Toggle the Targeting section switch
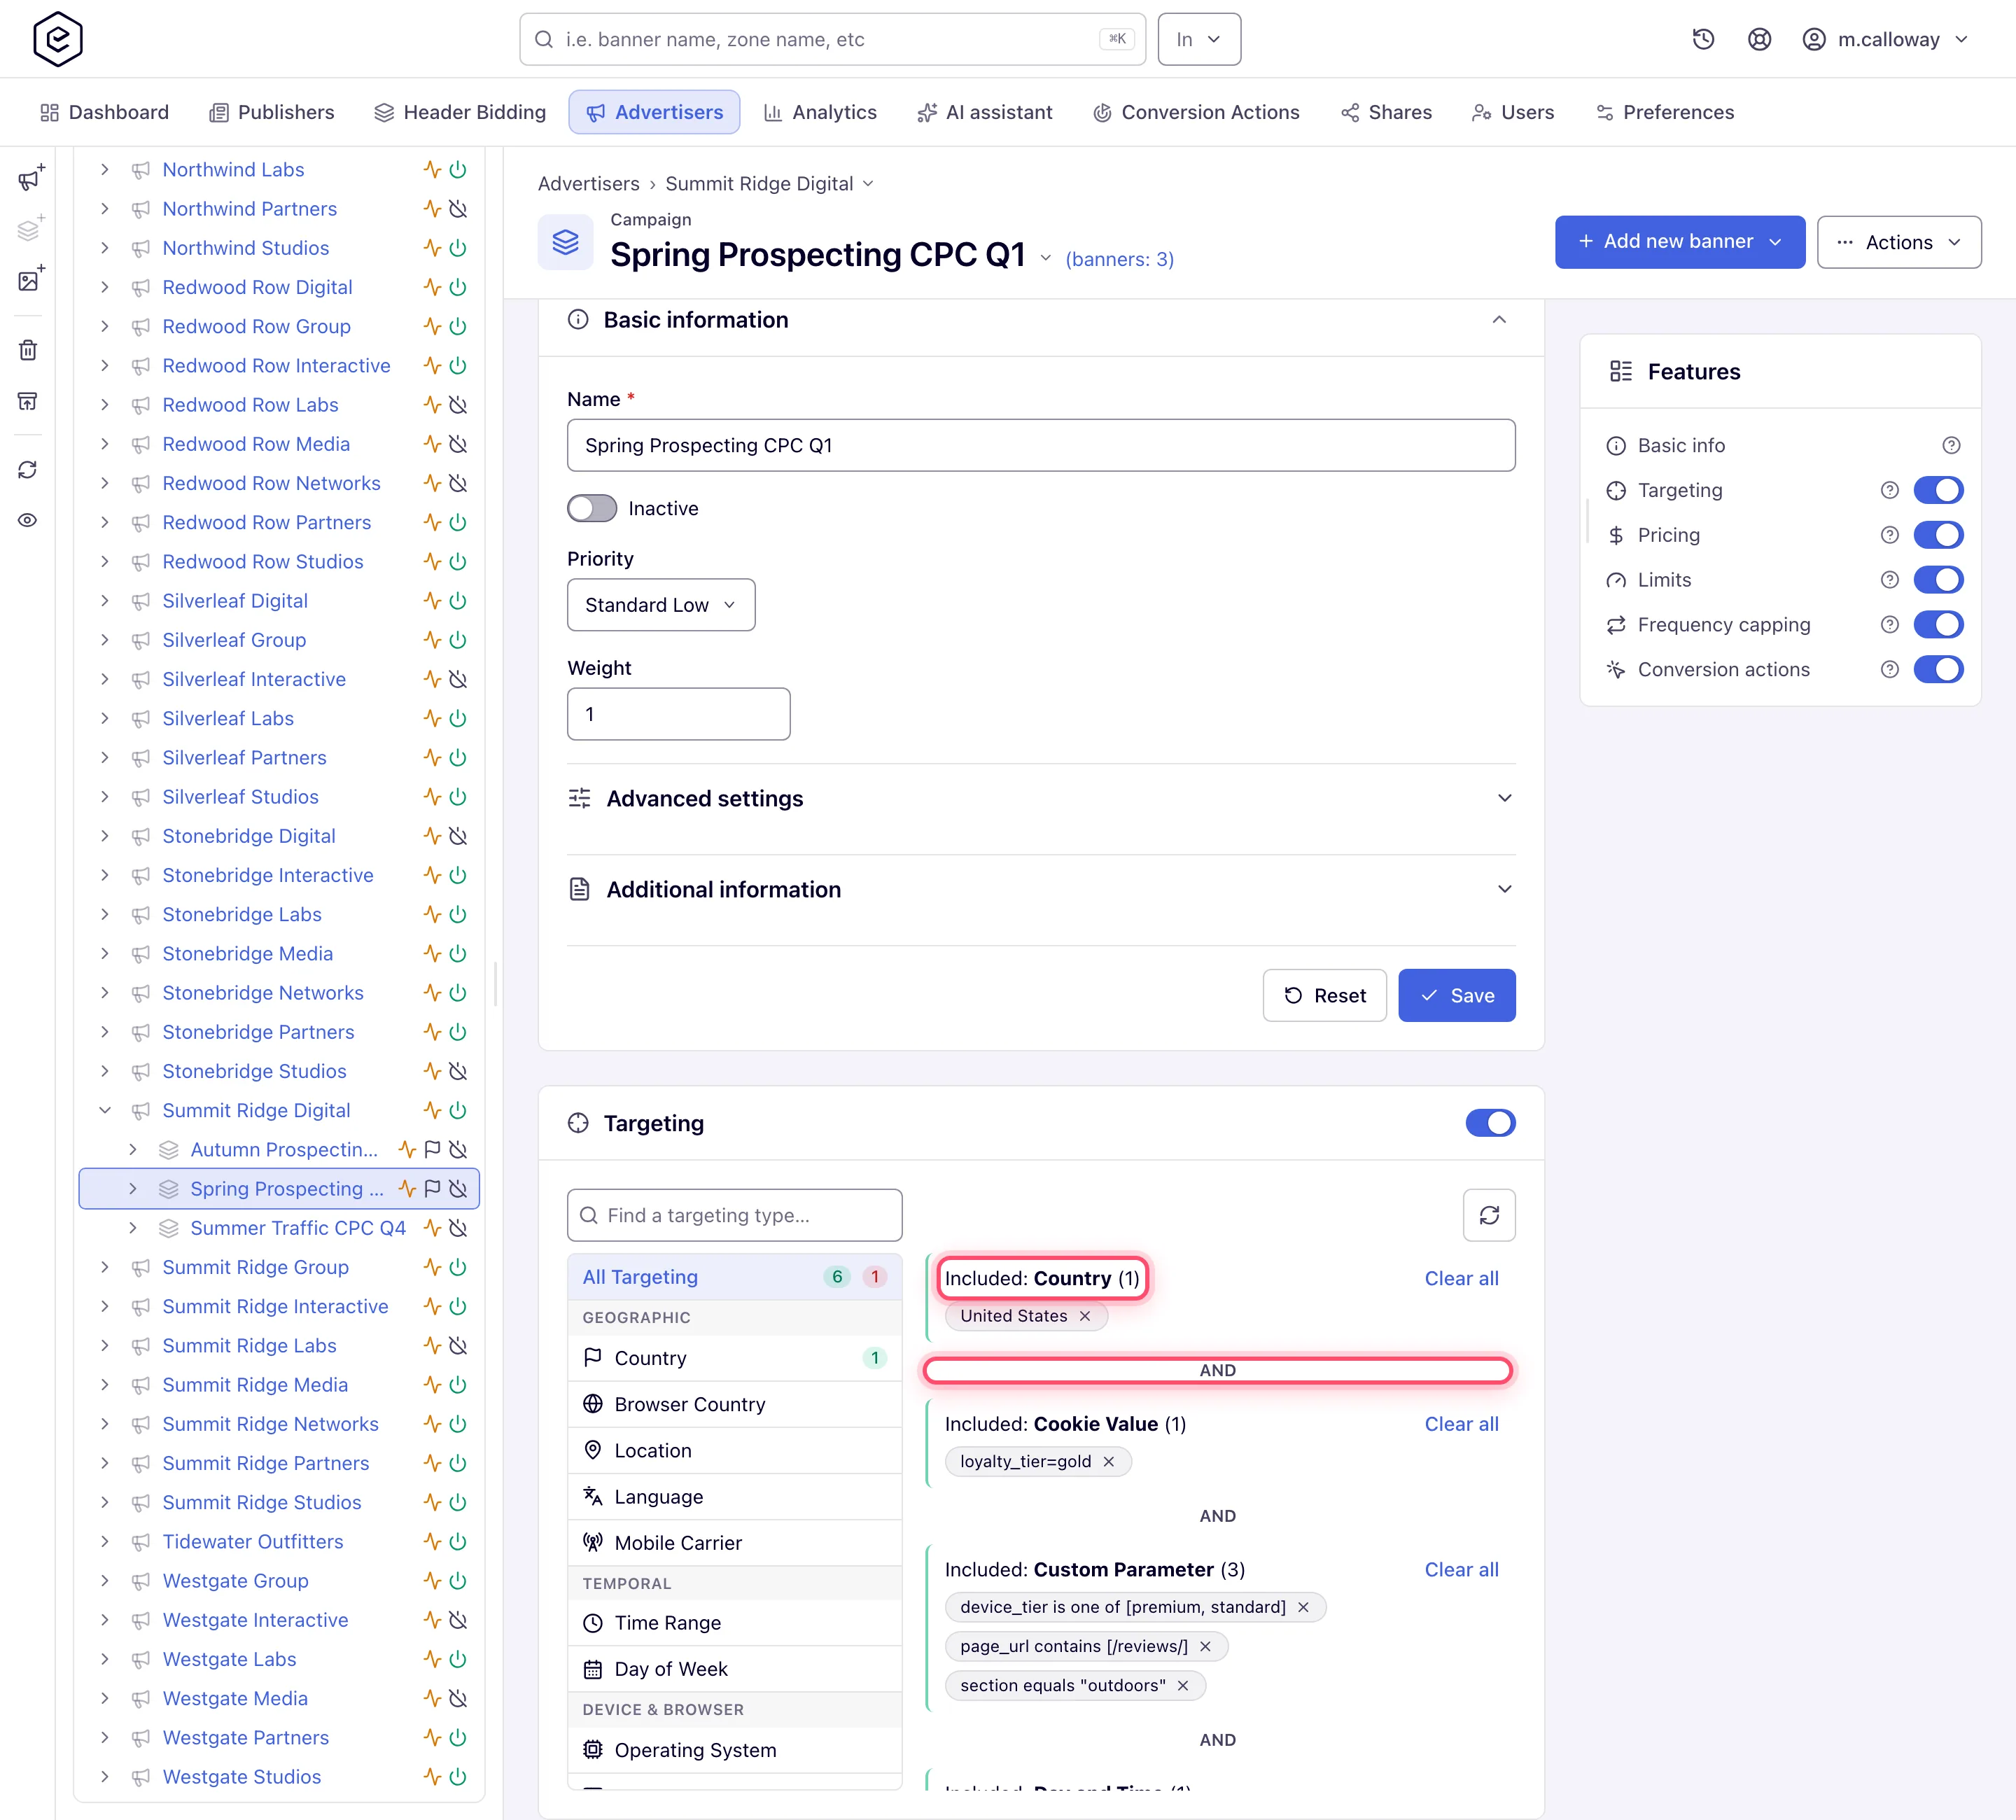Image resolution: width=2016 pixels, height=1820 pixels. 1490,1123
